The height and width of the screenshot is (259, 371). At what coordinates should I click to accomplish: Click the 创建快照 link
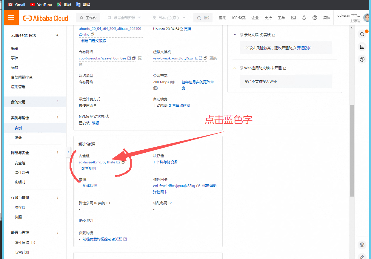click(x=90, y=186)
